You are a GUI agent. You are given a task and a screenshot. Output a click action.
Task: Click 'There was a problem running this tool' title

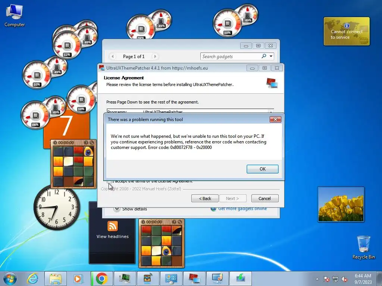145,120
